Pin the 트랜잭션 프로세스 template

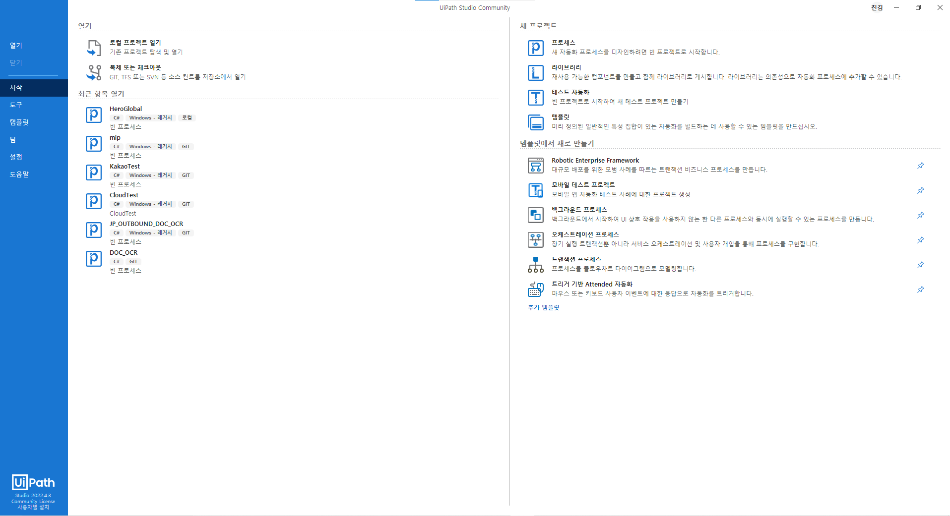[921, 265]
